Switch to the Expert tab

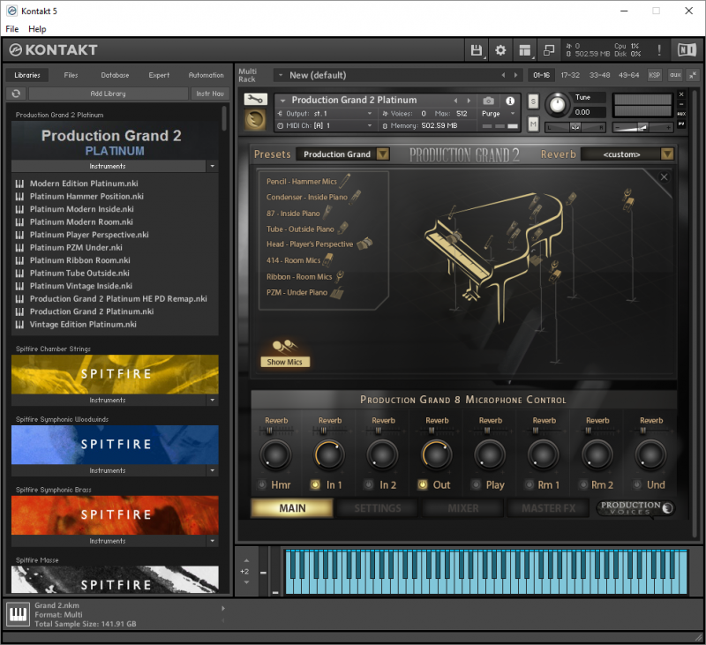point(159,75)
